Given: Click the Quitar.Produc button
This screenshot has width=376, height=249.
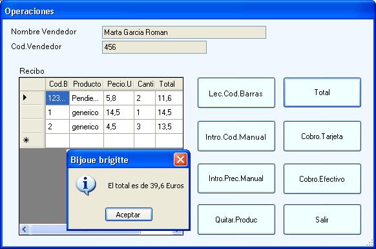Looking at the screenshot, I should [x=236, y=219].
